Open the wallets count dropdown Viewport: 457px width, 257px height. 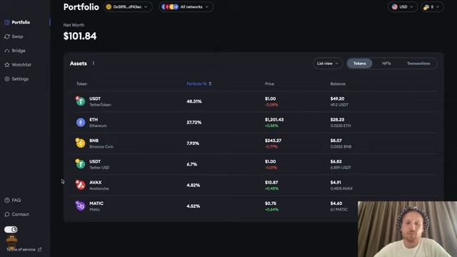point(432,6)
